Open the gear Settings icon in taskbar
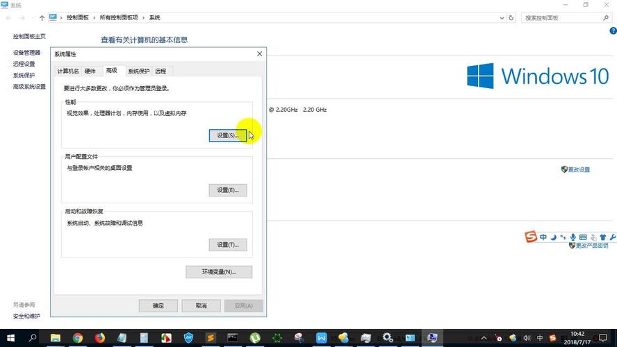Image resolution: width=617 pixels, height=347 pixels. point(388,337)
